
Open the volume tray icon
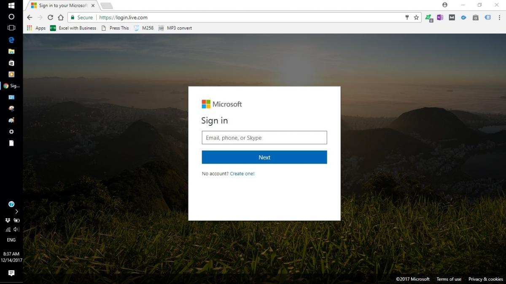16,229
